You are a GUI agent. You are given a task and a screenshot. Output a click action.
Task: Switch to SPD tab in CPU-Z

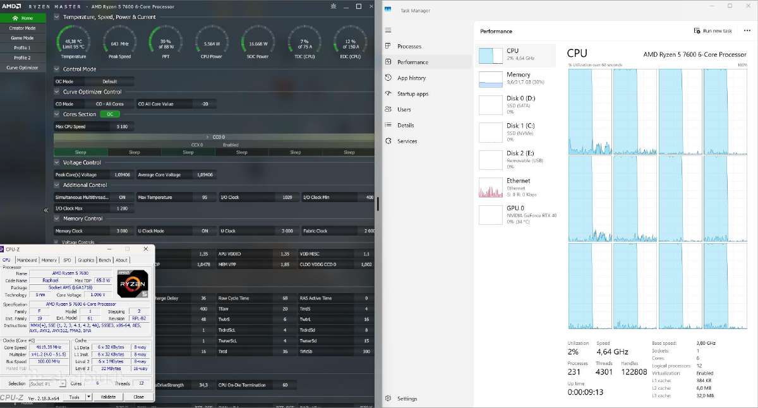[x=67, y=260]
